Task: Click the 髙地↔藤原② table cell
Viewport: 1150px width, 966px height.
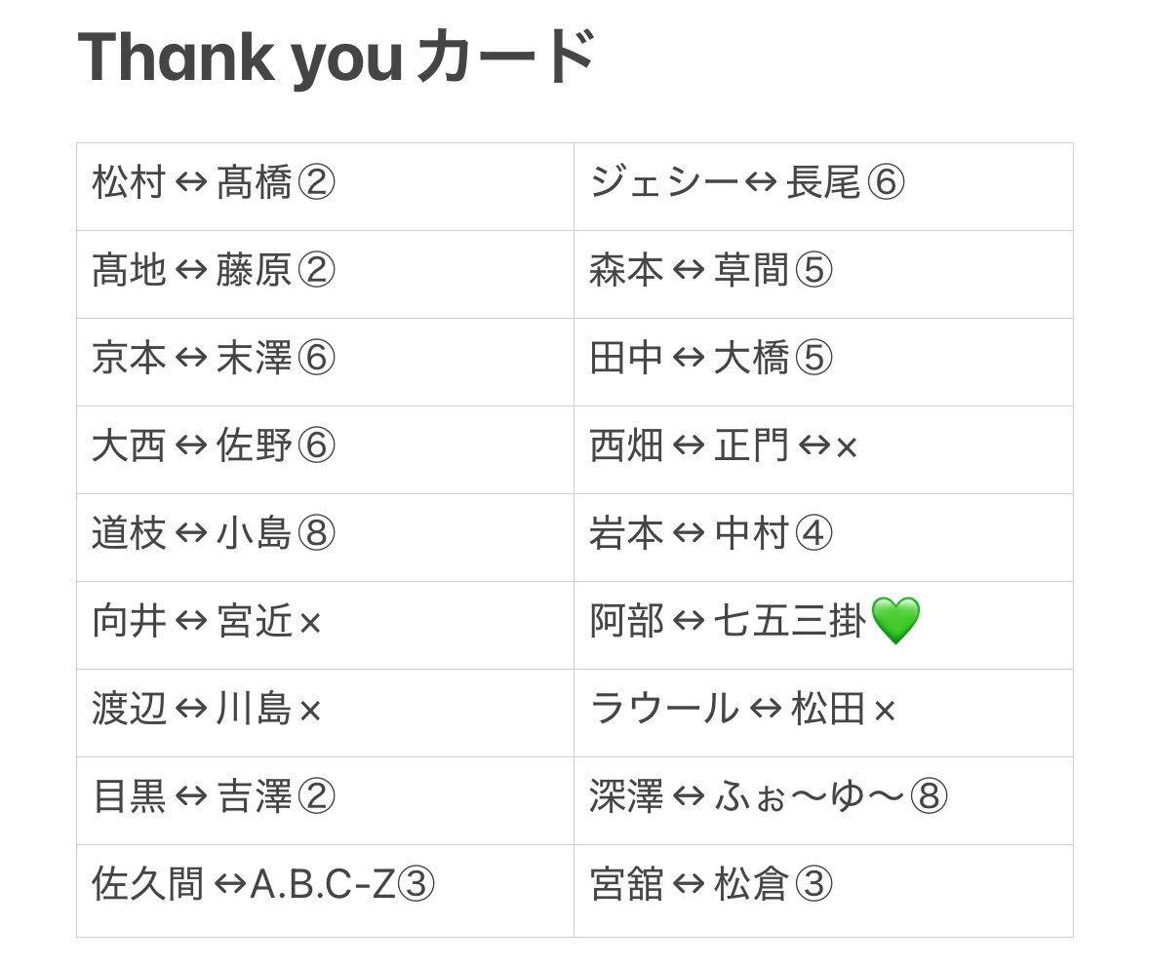Action: click(325, 275)
